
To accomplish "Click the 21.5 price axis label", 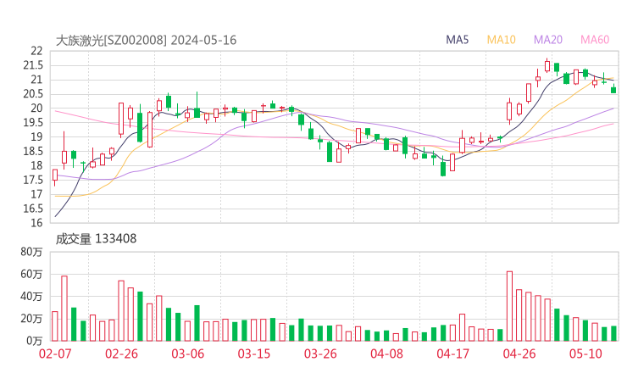I will (x=33, y=65).
